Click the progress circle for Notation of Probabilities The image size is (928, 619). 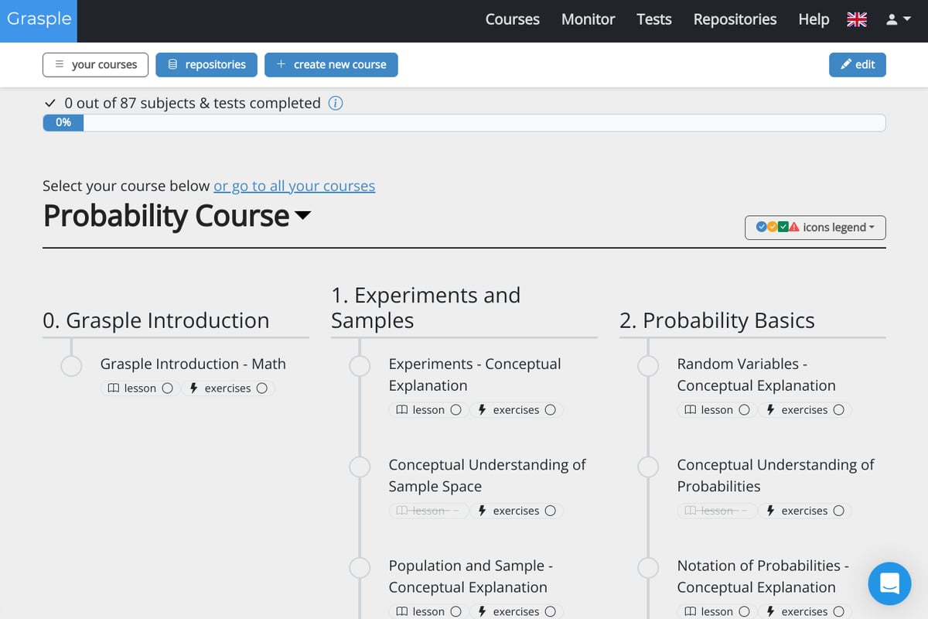click(x=648, y=568)
